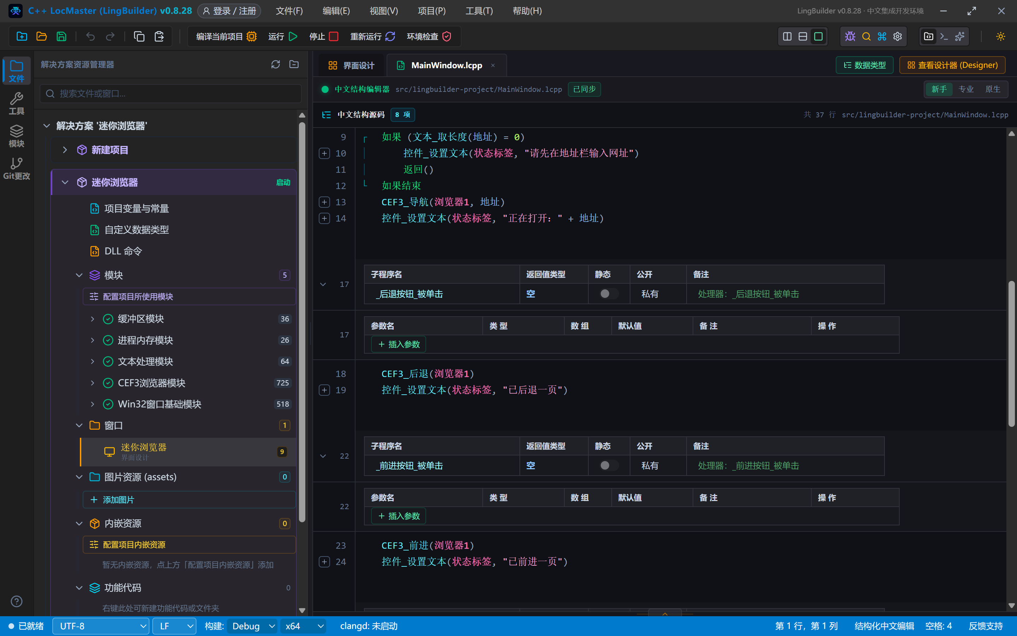1017x636 pixels.
Task: Open the x64 platform dropdown
Action: [303, 626]
